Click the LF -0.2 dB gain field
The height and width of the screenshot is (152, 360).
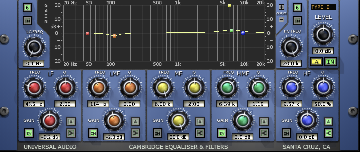[49, 137]
